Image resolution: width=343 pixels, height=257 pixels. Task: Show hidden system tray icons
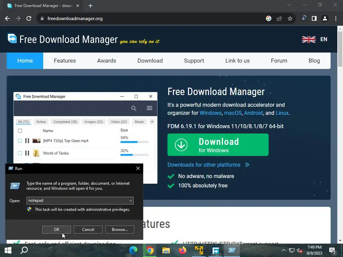pyautogui.click(x=283, y=250)
